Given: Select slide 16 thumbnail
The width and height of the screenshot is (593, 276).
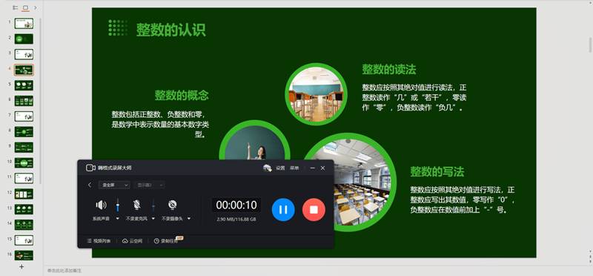Looking at the screenshot, I should (x=24, y=255).
